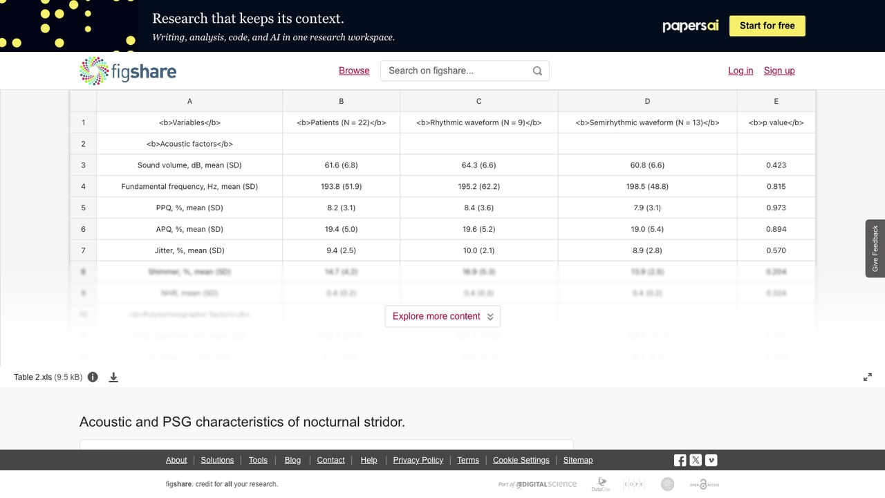Open figshare Vimeo icon

click(x=711, y=460)
